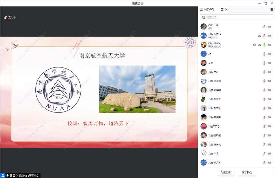Select the member named cc
This screenshot has width=275, height=178.
click(209, 54)
